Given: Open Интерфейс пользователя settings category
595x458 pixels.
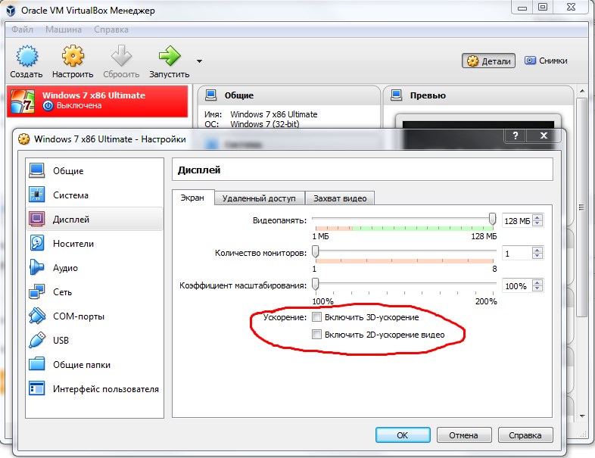Looking at the screenshot, I should (x=95, y=389).
